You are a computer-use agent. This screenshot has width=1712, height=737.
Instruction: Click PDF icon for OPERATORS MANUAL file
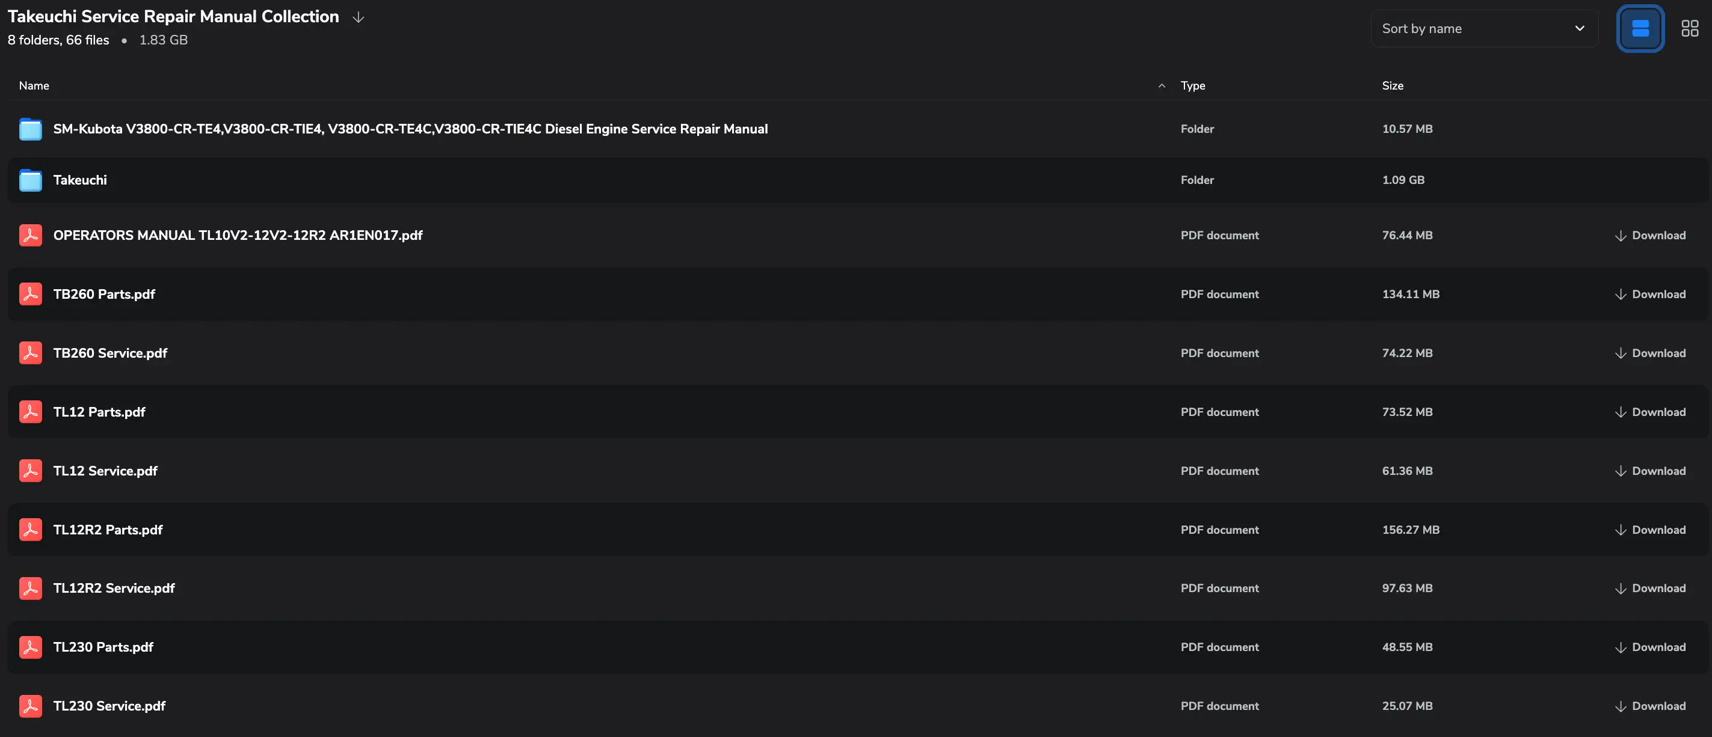(x=31, y=235)
